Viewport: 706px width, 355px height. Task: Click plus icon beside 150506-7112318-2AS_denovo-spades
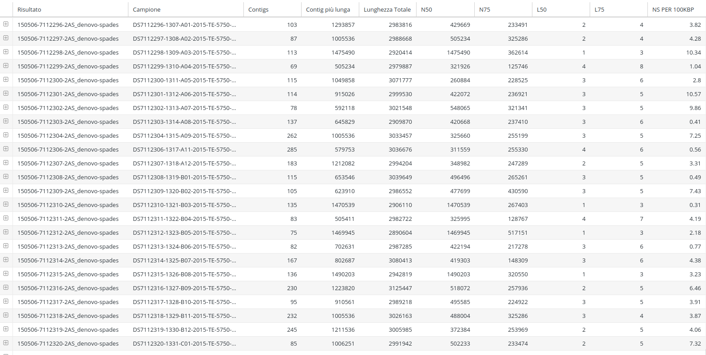(6, 315)
